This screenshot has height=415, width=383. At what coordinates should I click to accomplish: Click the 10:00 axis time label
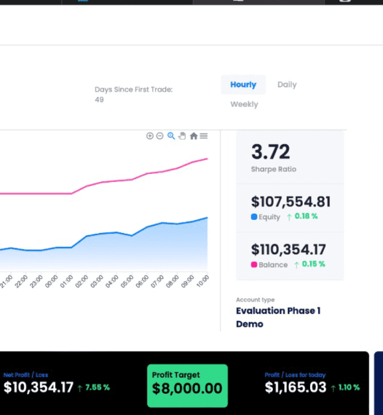click(203, 281)
